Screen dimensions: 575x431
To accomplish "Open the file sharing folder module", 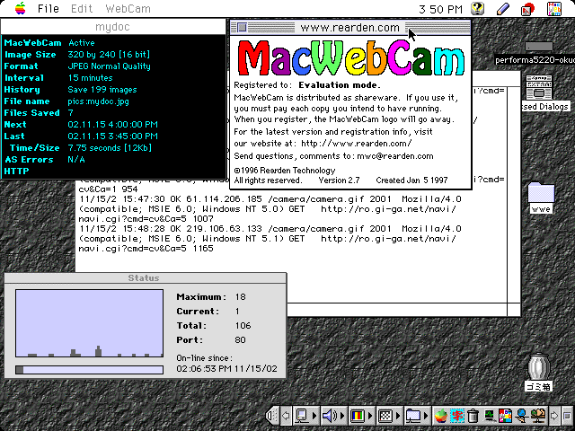I will 417,416.
